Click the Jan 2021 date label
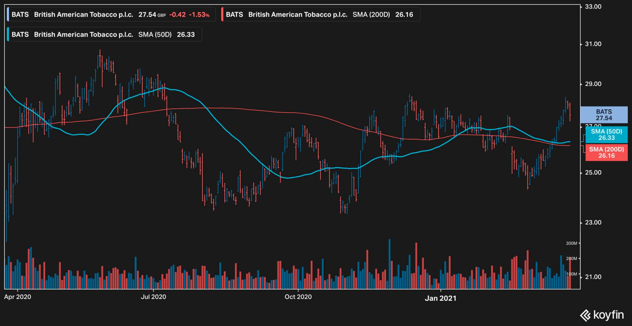The width and height of the screenshot is (632, 326). pos(440,298)
